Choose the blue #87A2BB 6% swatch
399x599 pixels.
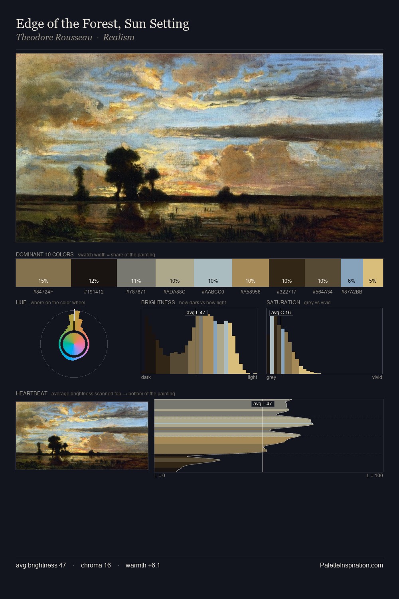[352, 273]
